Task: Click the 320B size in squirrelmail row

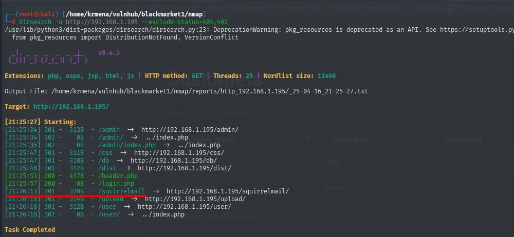Action: tap(77, 191)
